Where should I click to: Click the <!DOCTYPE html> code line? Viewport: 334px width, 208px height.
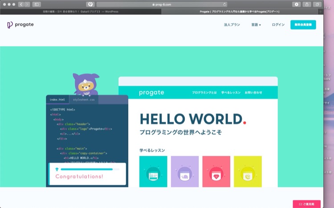(63, 109)
